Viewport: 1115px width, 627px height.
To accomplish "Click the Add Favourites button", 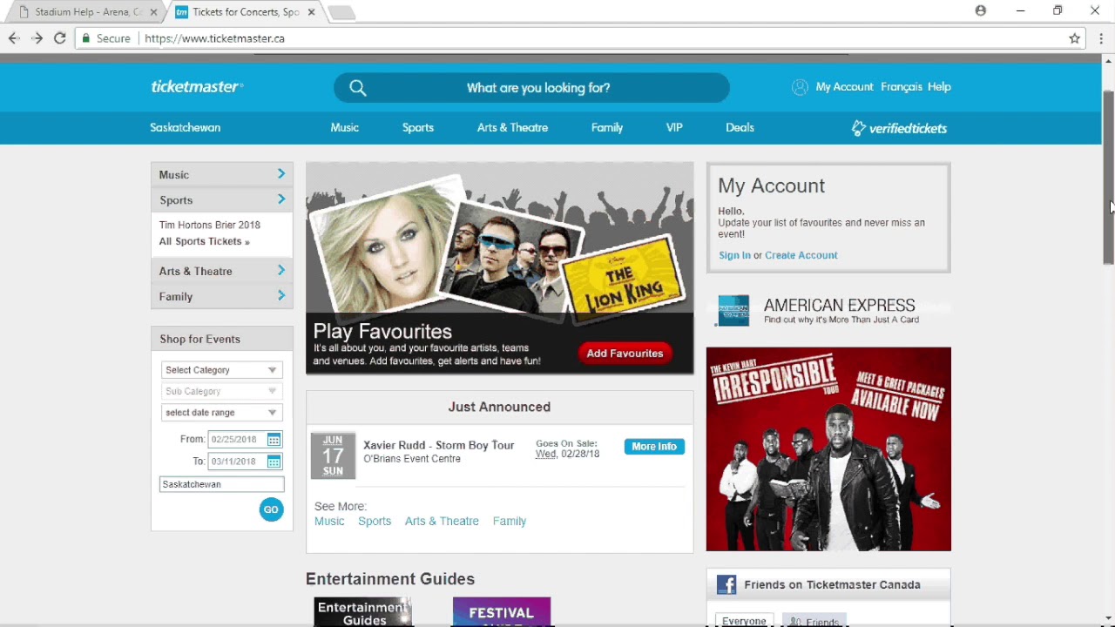I will [625, 353].
